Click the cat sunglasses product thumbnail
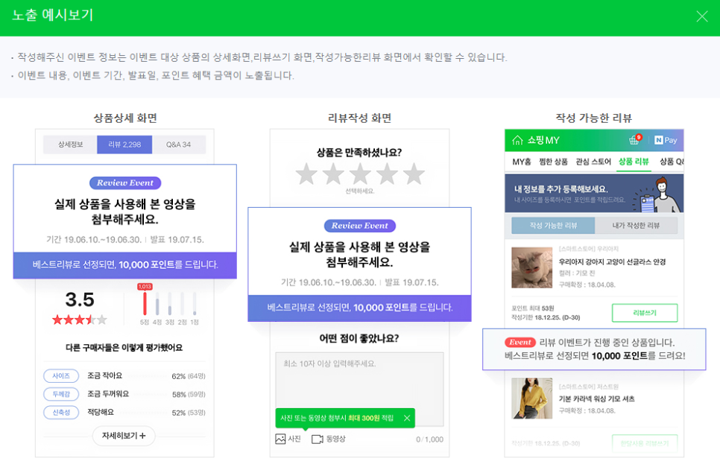The width and height of the screenshot is (720, 467). coord(531,267)
